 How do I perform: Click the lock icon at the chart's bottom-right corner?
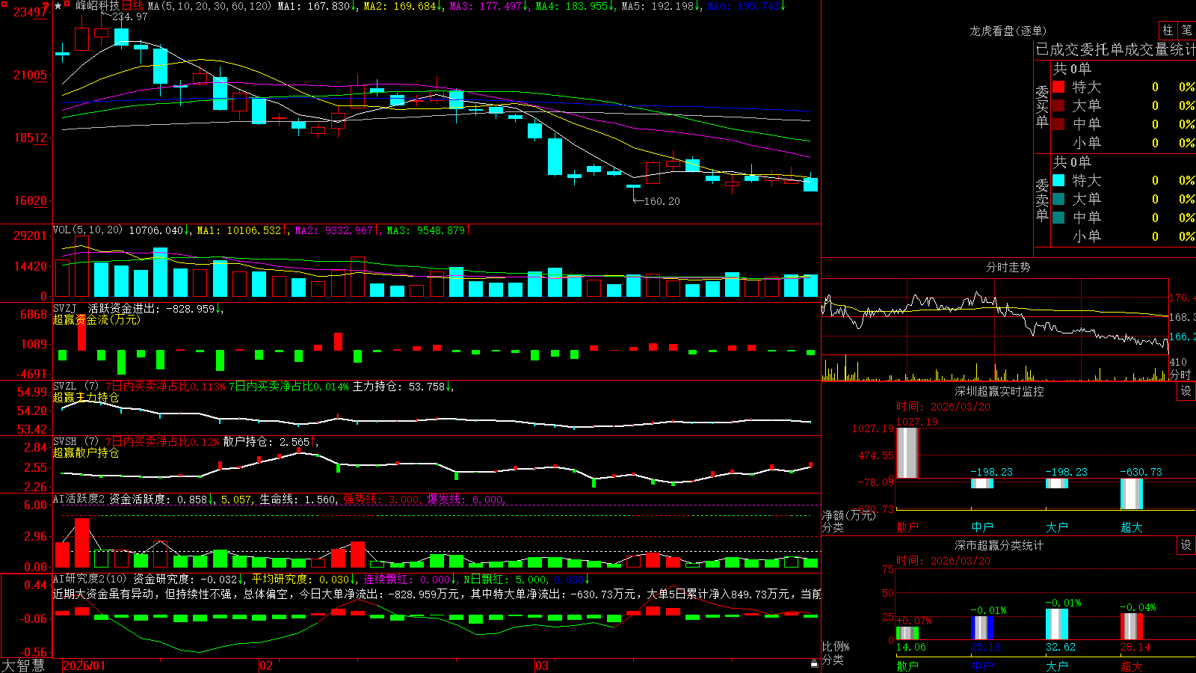pyautogui.click(x=814, y=664)
